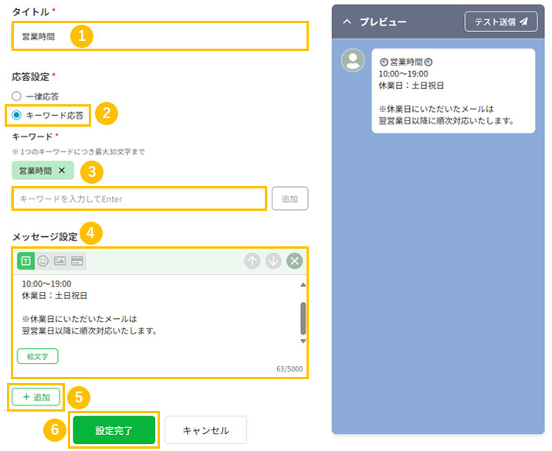Select キーワード応答 radio option
Image resolution: width=552 pixels, height=451 pixels.
tap(17, 115)
